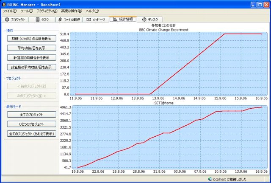This screenshot has width=271, height=183.
Task: Click 平均功績/日を表示 button
Action: [32, 48]
